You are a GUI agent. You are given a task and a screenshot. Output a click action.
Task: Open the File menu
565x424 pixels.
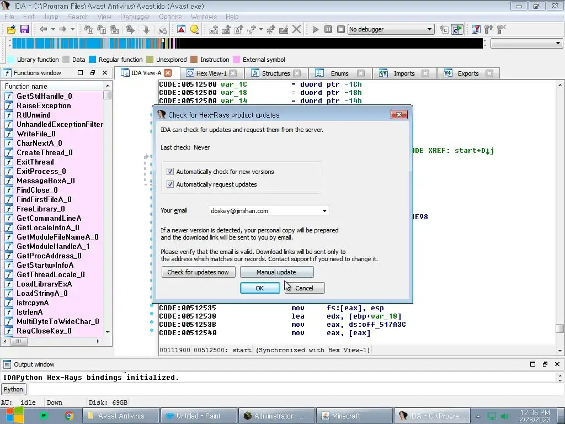(9, 17)
